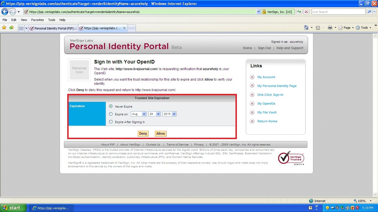
Task: Open Help and Support link
Action: click(290, 48)
